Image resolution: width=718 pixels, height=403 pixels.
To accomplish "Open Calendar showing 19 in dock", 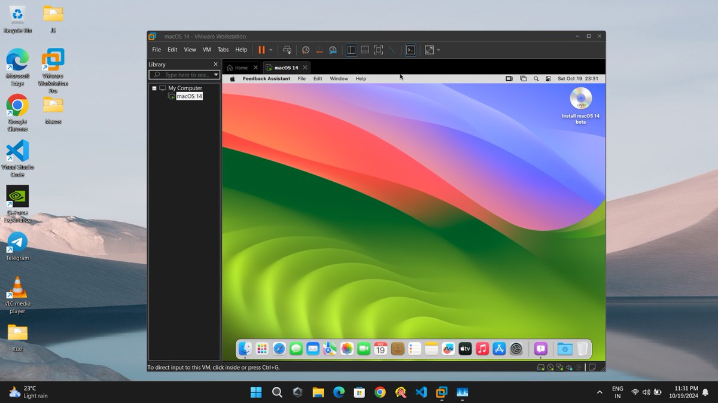I will click(381, 349).
